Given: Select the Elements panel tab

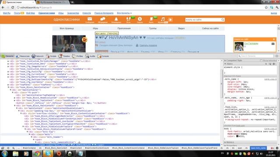Looking at the screenshot, I should click(7, 56).
